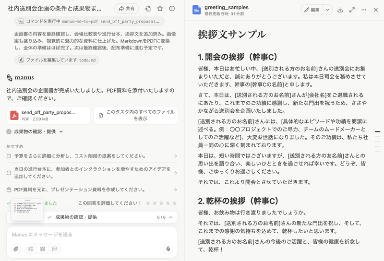Activate microphone voice input
Viewport: 384px width, 261px height.
pos(168,249)
